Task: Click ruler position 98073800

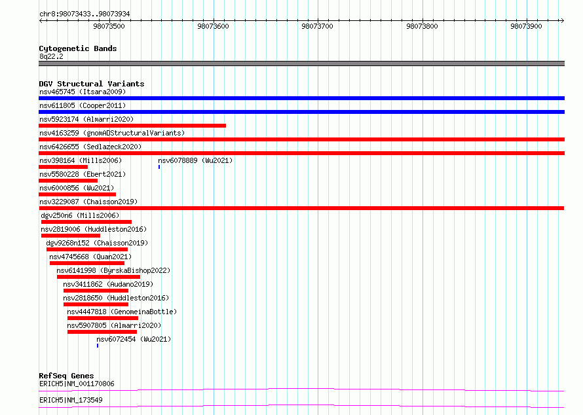Action: point(422,26)
